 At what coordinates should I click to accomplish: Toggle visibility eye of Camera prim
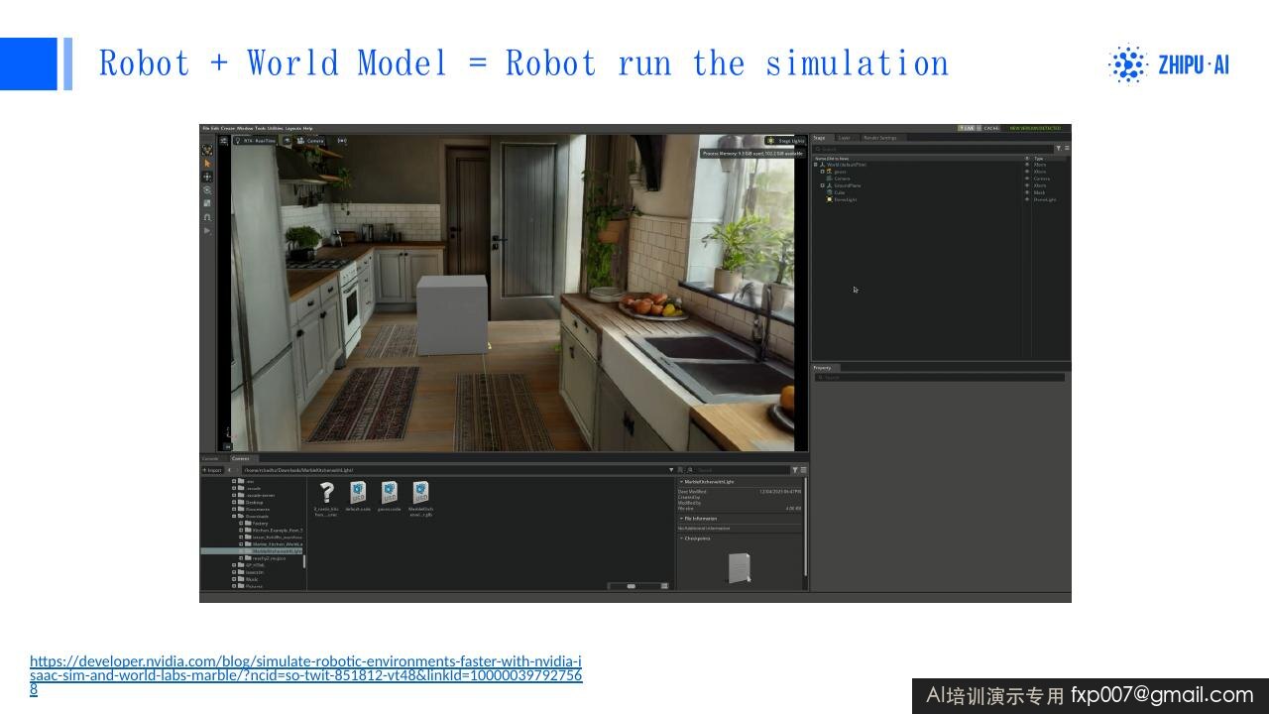tap(1027, 178)
